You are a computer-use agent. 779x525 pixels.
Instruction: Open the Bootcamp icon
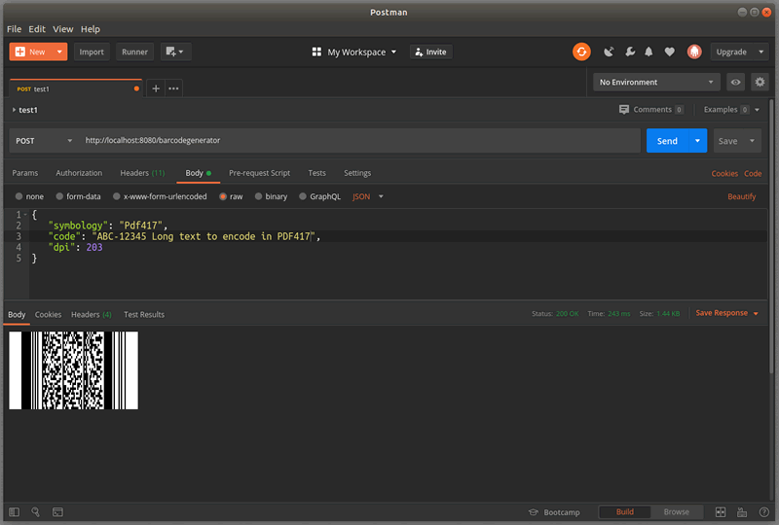[534, 512]
